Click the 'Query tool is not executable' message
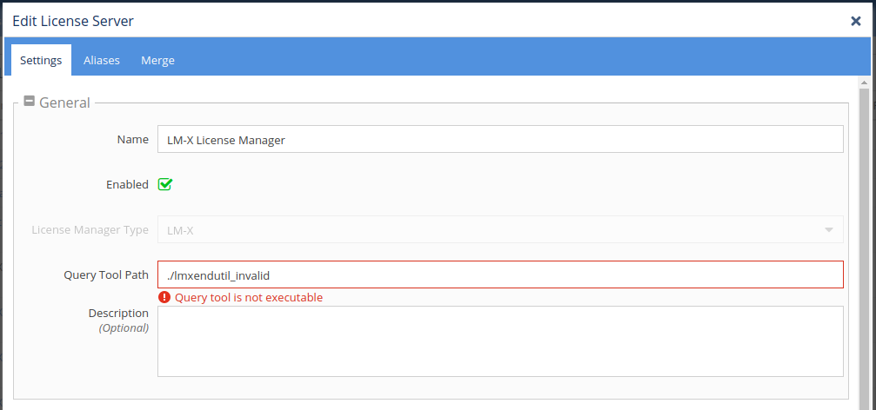Viewport: 876px width, 410px height. pos(248,297)
